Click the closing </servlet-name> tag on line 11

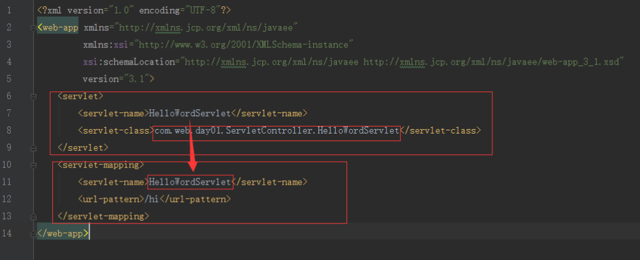click(x=269, y=182)
